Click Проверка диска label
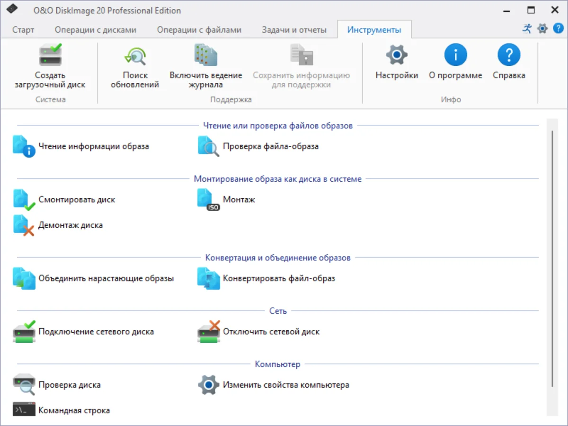The image size is (568, 426). point(70,385)
